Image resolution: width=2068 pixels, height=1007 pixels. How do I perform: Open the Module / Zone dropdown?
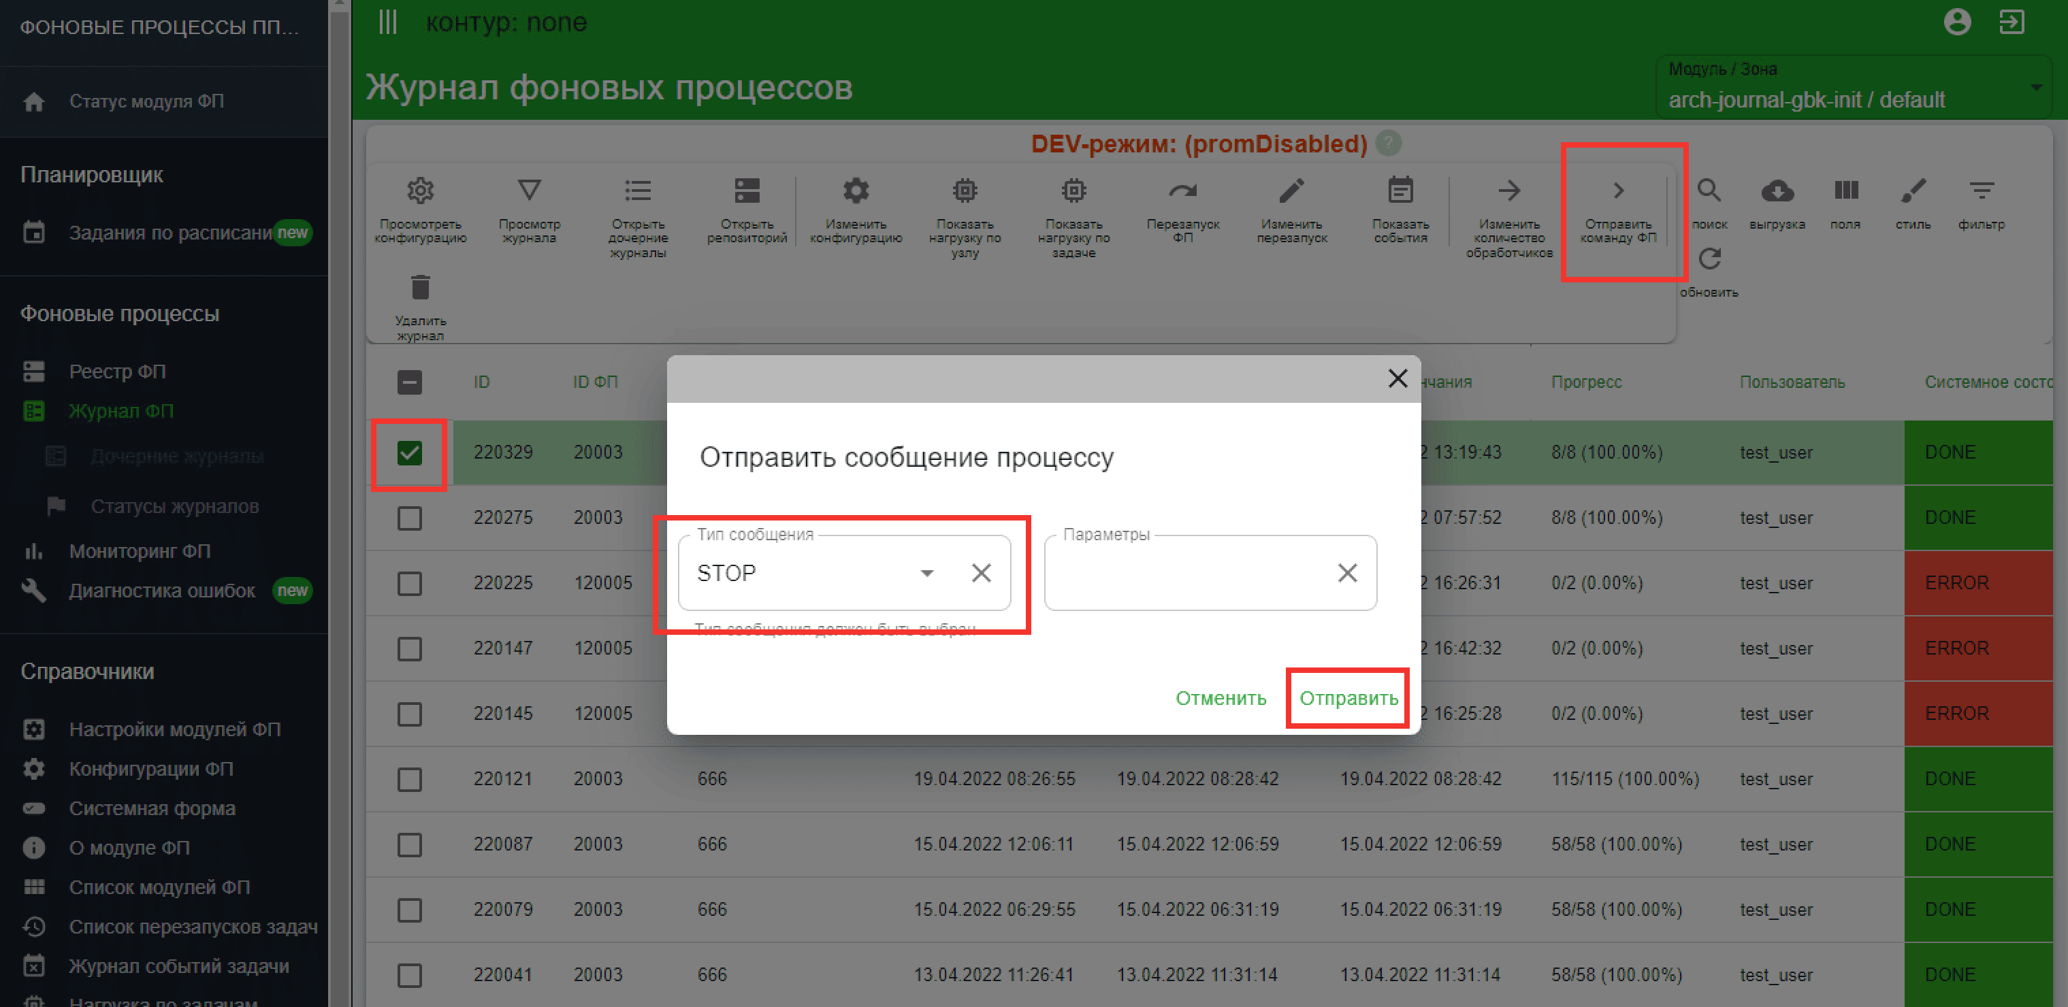(2036, 86)
